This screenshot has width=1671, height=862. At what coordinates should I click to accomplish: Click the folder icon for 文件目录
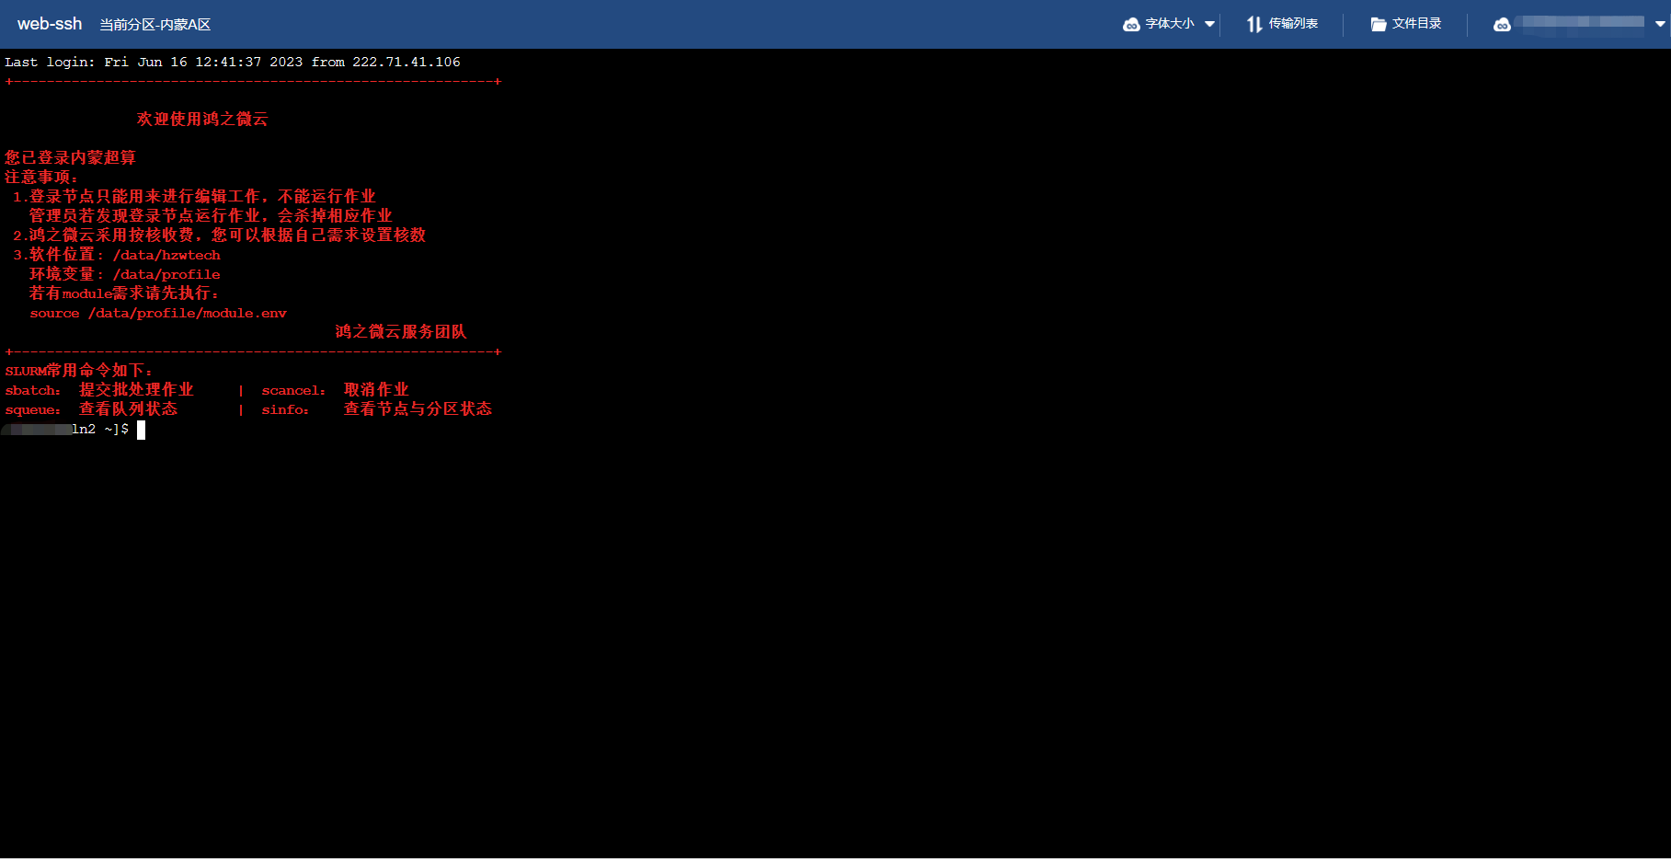[1378, 25]
